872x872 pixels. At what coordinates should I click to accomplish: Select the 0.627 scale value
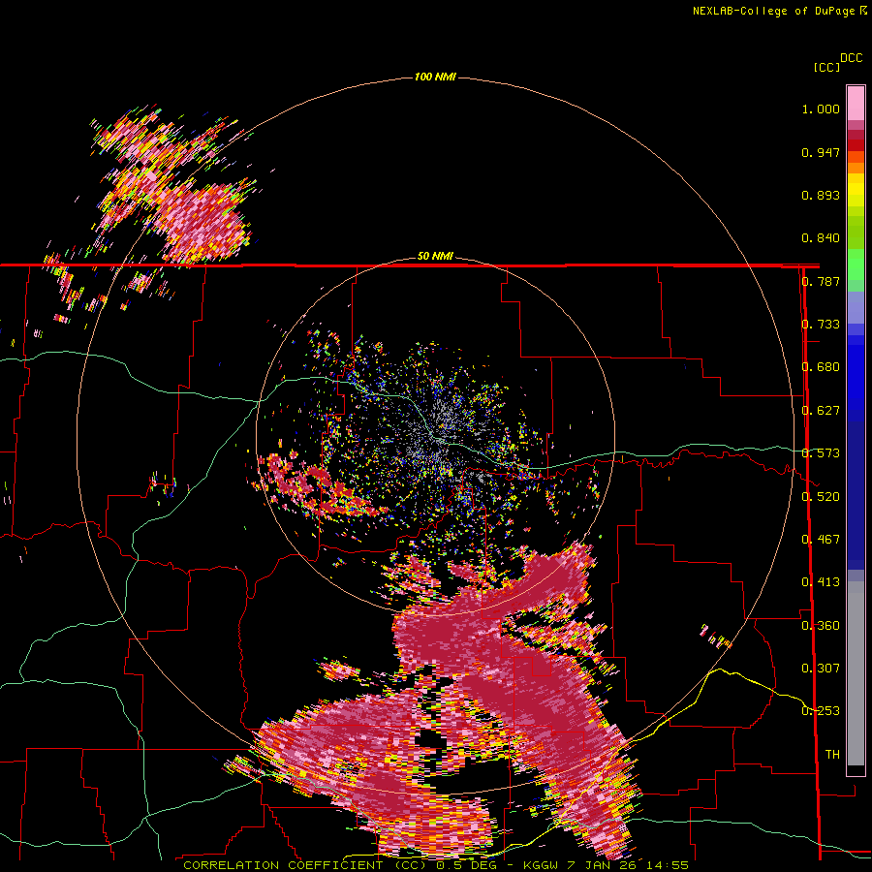(x=821, y=411)
